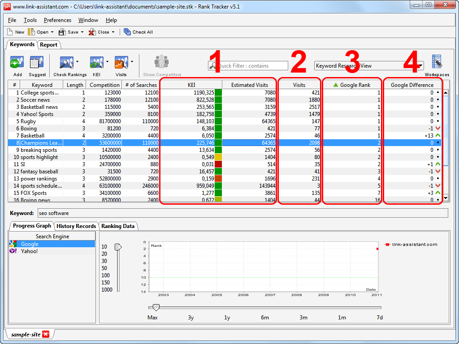Screen dimensions: 459x344
Task: Select the power rankings keyword row
Action: (x=225, y=178)
